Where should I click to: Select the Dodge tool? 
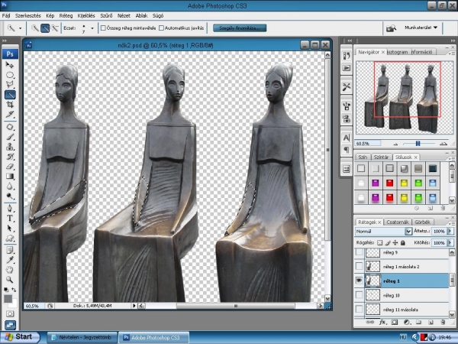tap(10, 196)
